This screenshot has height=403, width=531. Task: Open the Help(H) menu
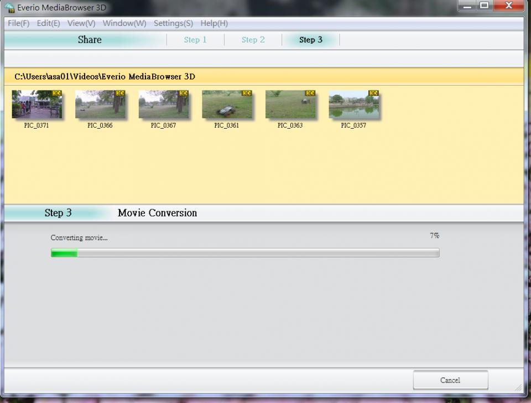(x=214, y=23)
